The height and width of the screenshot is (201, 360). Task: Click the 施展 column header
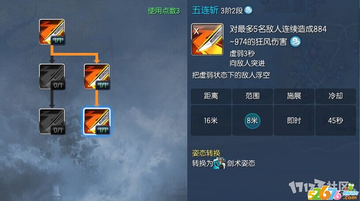pos(294,96)
